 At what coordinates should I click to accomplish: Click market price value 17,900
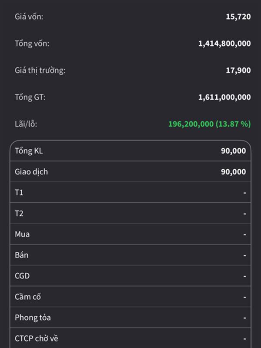point(238,70)
